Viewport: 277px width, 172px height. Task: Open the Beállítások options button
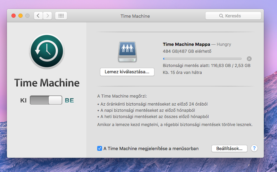coord(229,148)
